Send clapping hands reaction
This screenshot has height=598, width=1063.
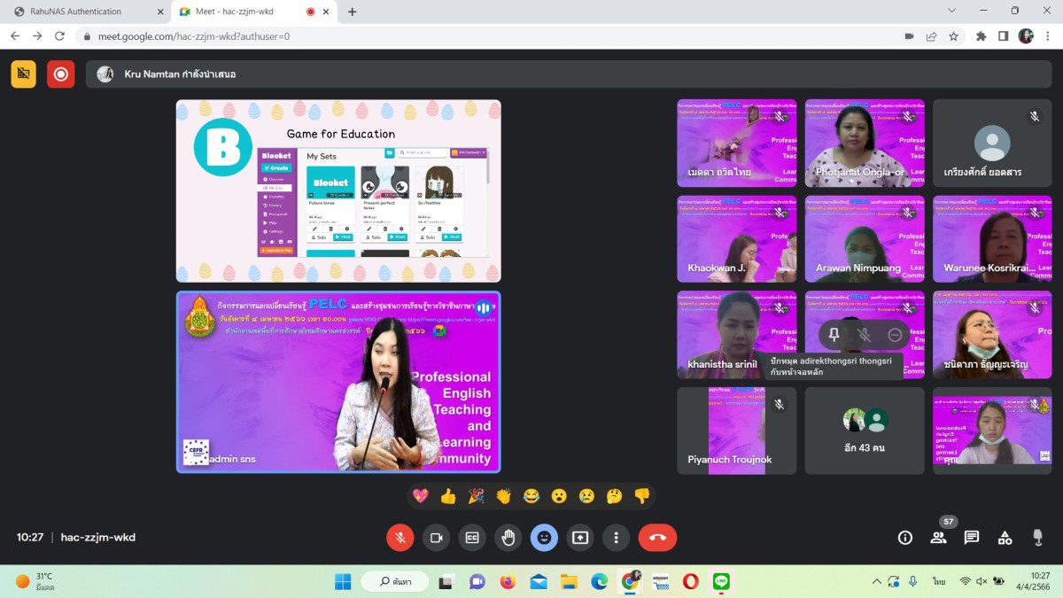(x=503, y=496)
